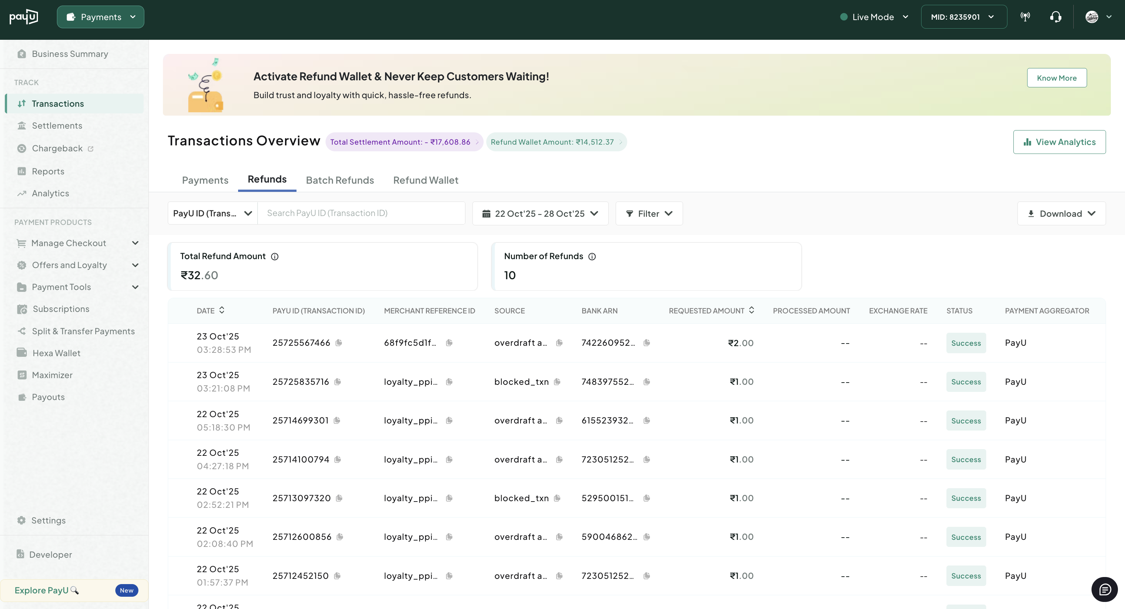Click the Know More button
Image resolution: width=1125 pixels, height=609 pixels.
1057,78
